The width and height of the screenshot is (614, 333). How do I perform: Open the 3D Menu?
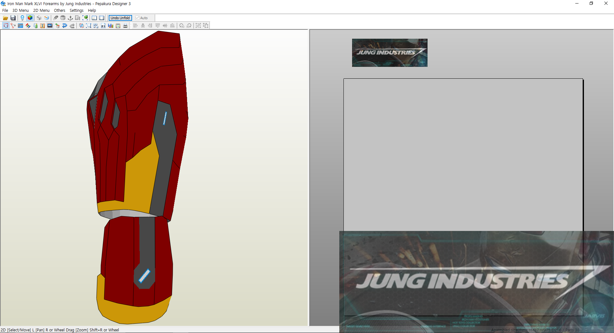pyautogui.click(x=20, y=11)
